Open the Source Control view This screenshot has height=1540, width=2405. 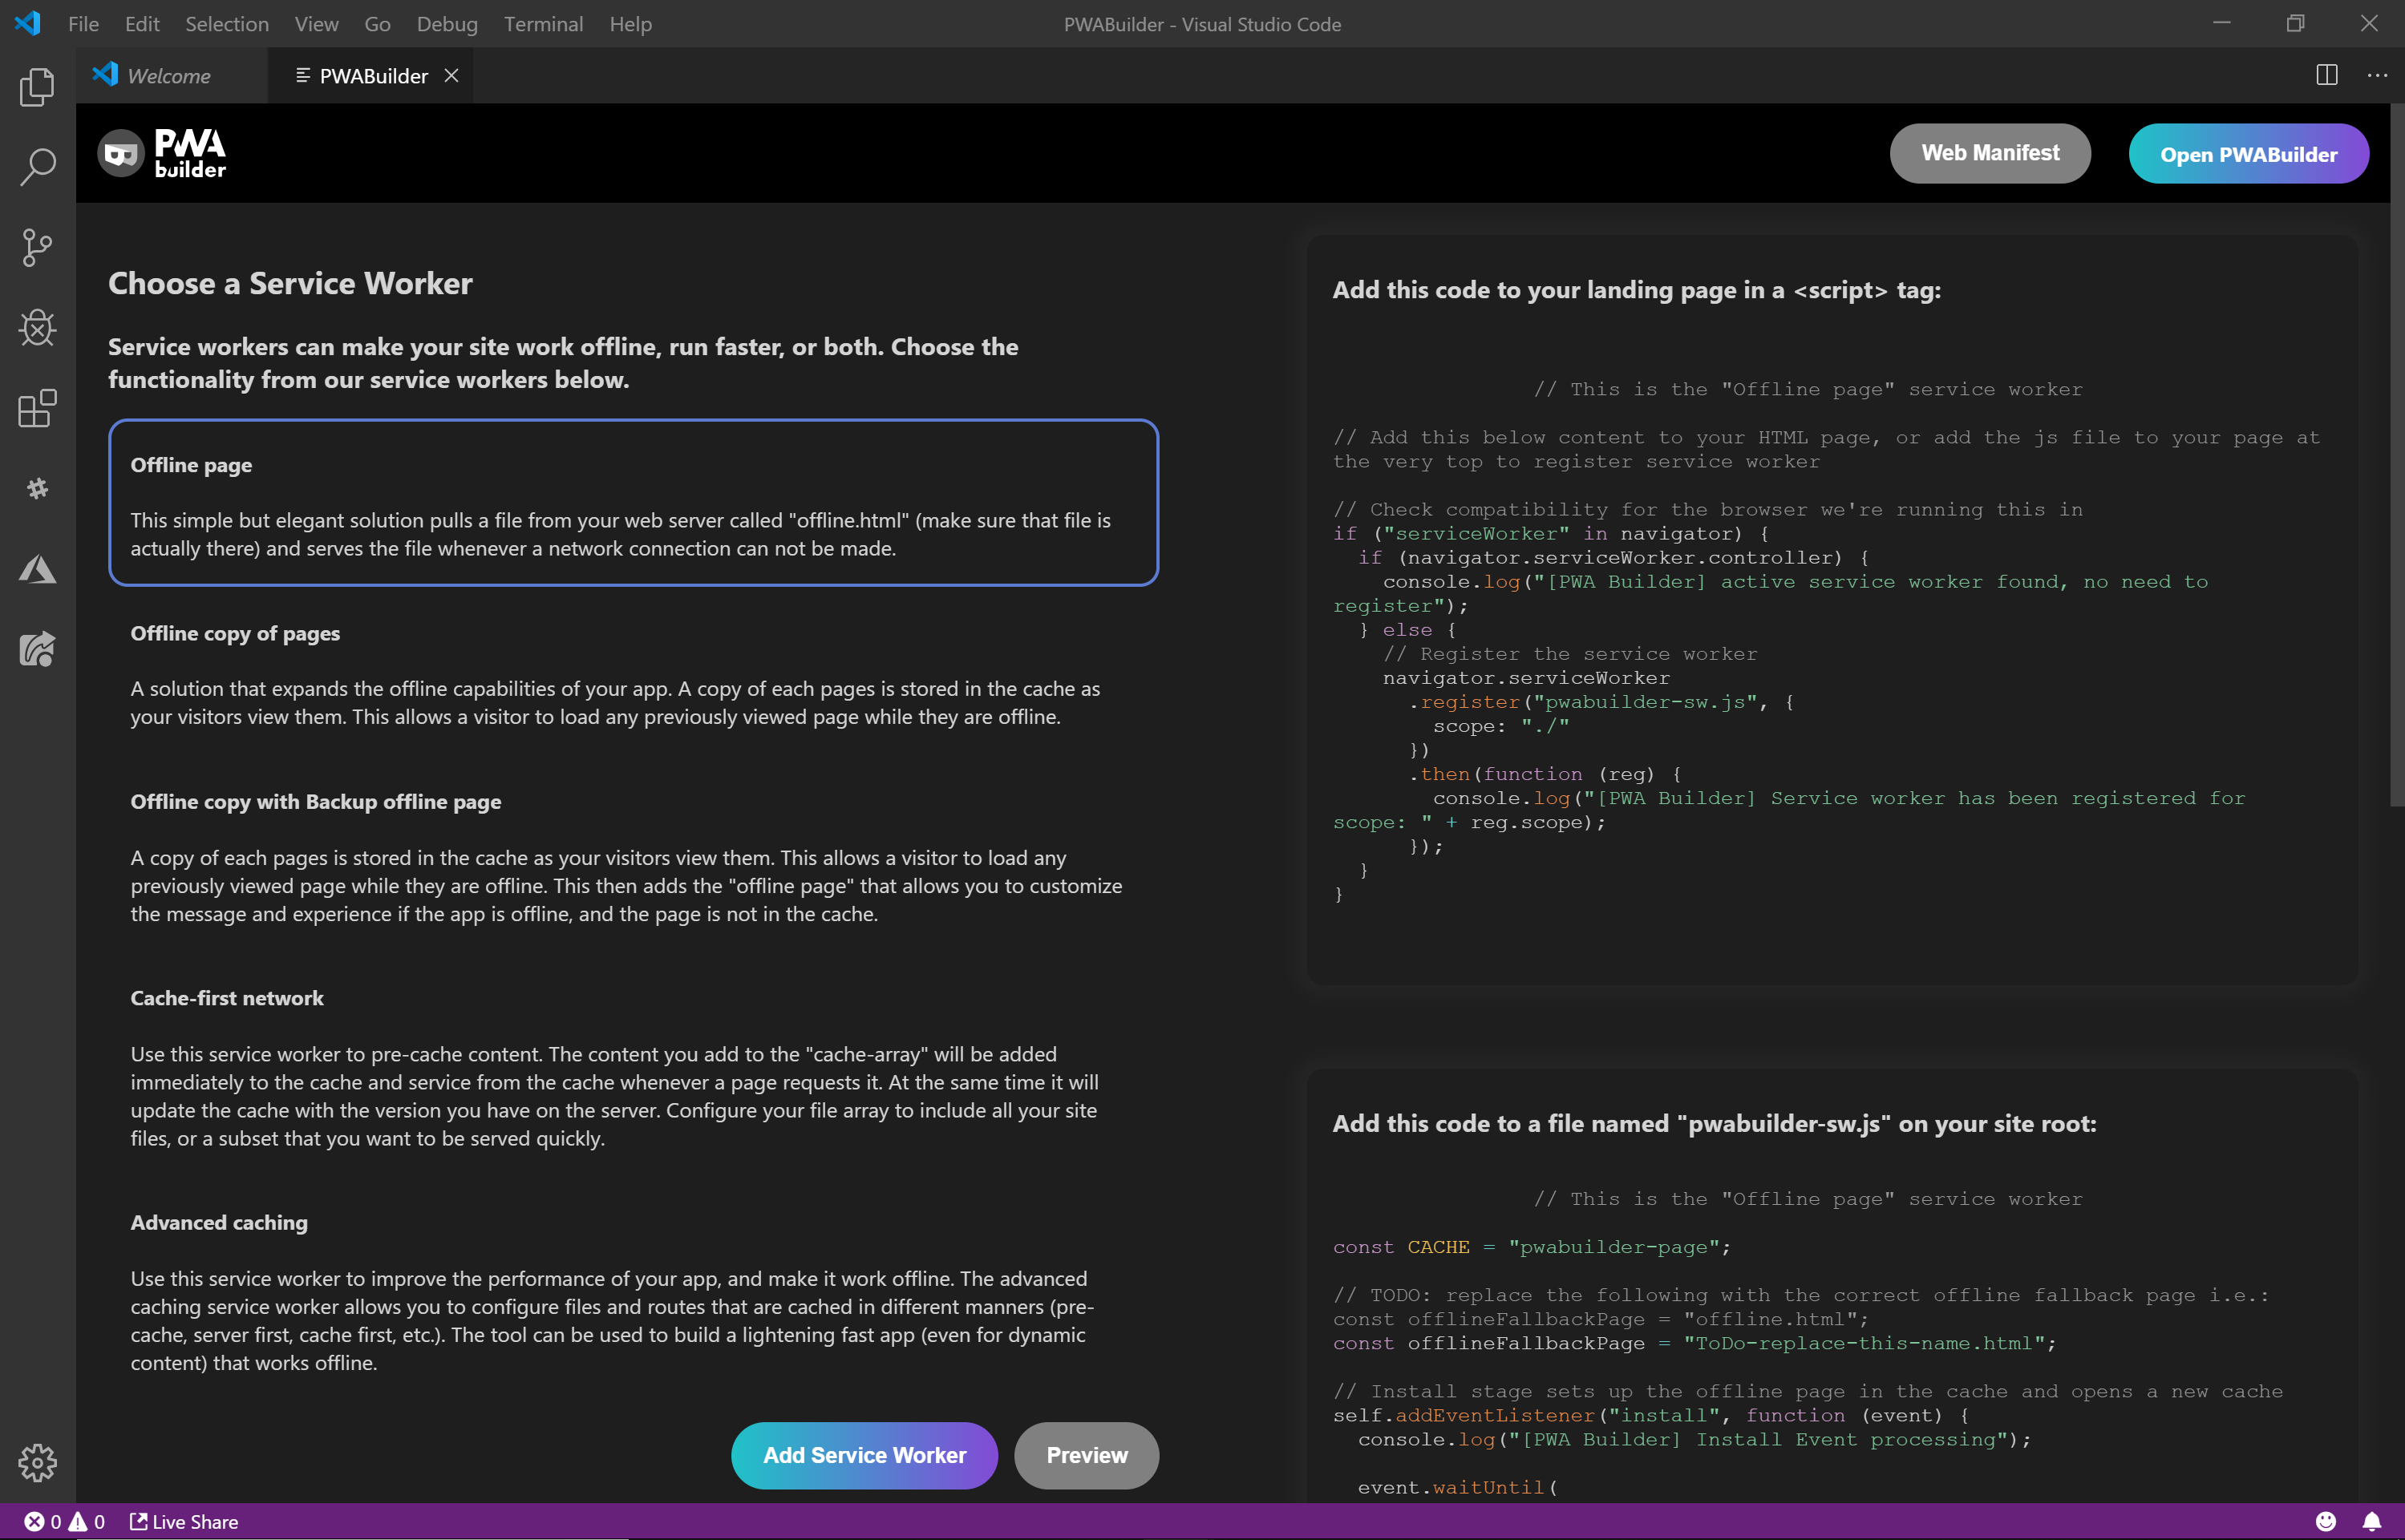point(37,247)
